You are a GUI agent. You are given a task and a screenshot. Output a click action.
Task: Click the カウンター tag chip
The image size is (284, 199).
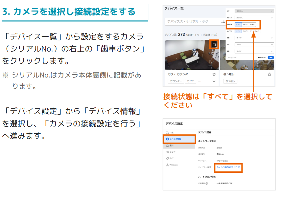coord(176,81)
